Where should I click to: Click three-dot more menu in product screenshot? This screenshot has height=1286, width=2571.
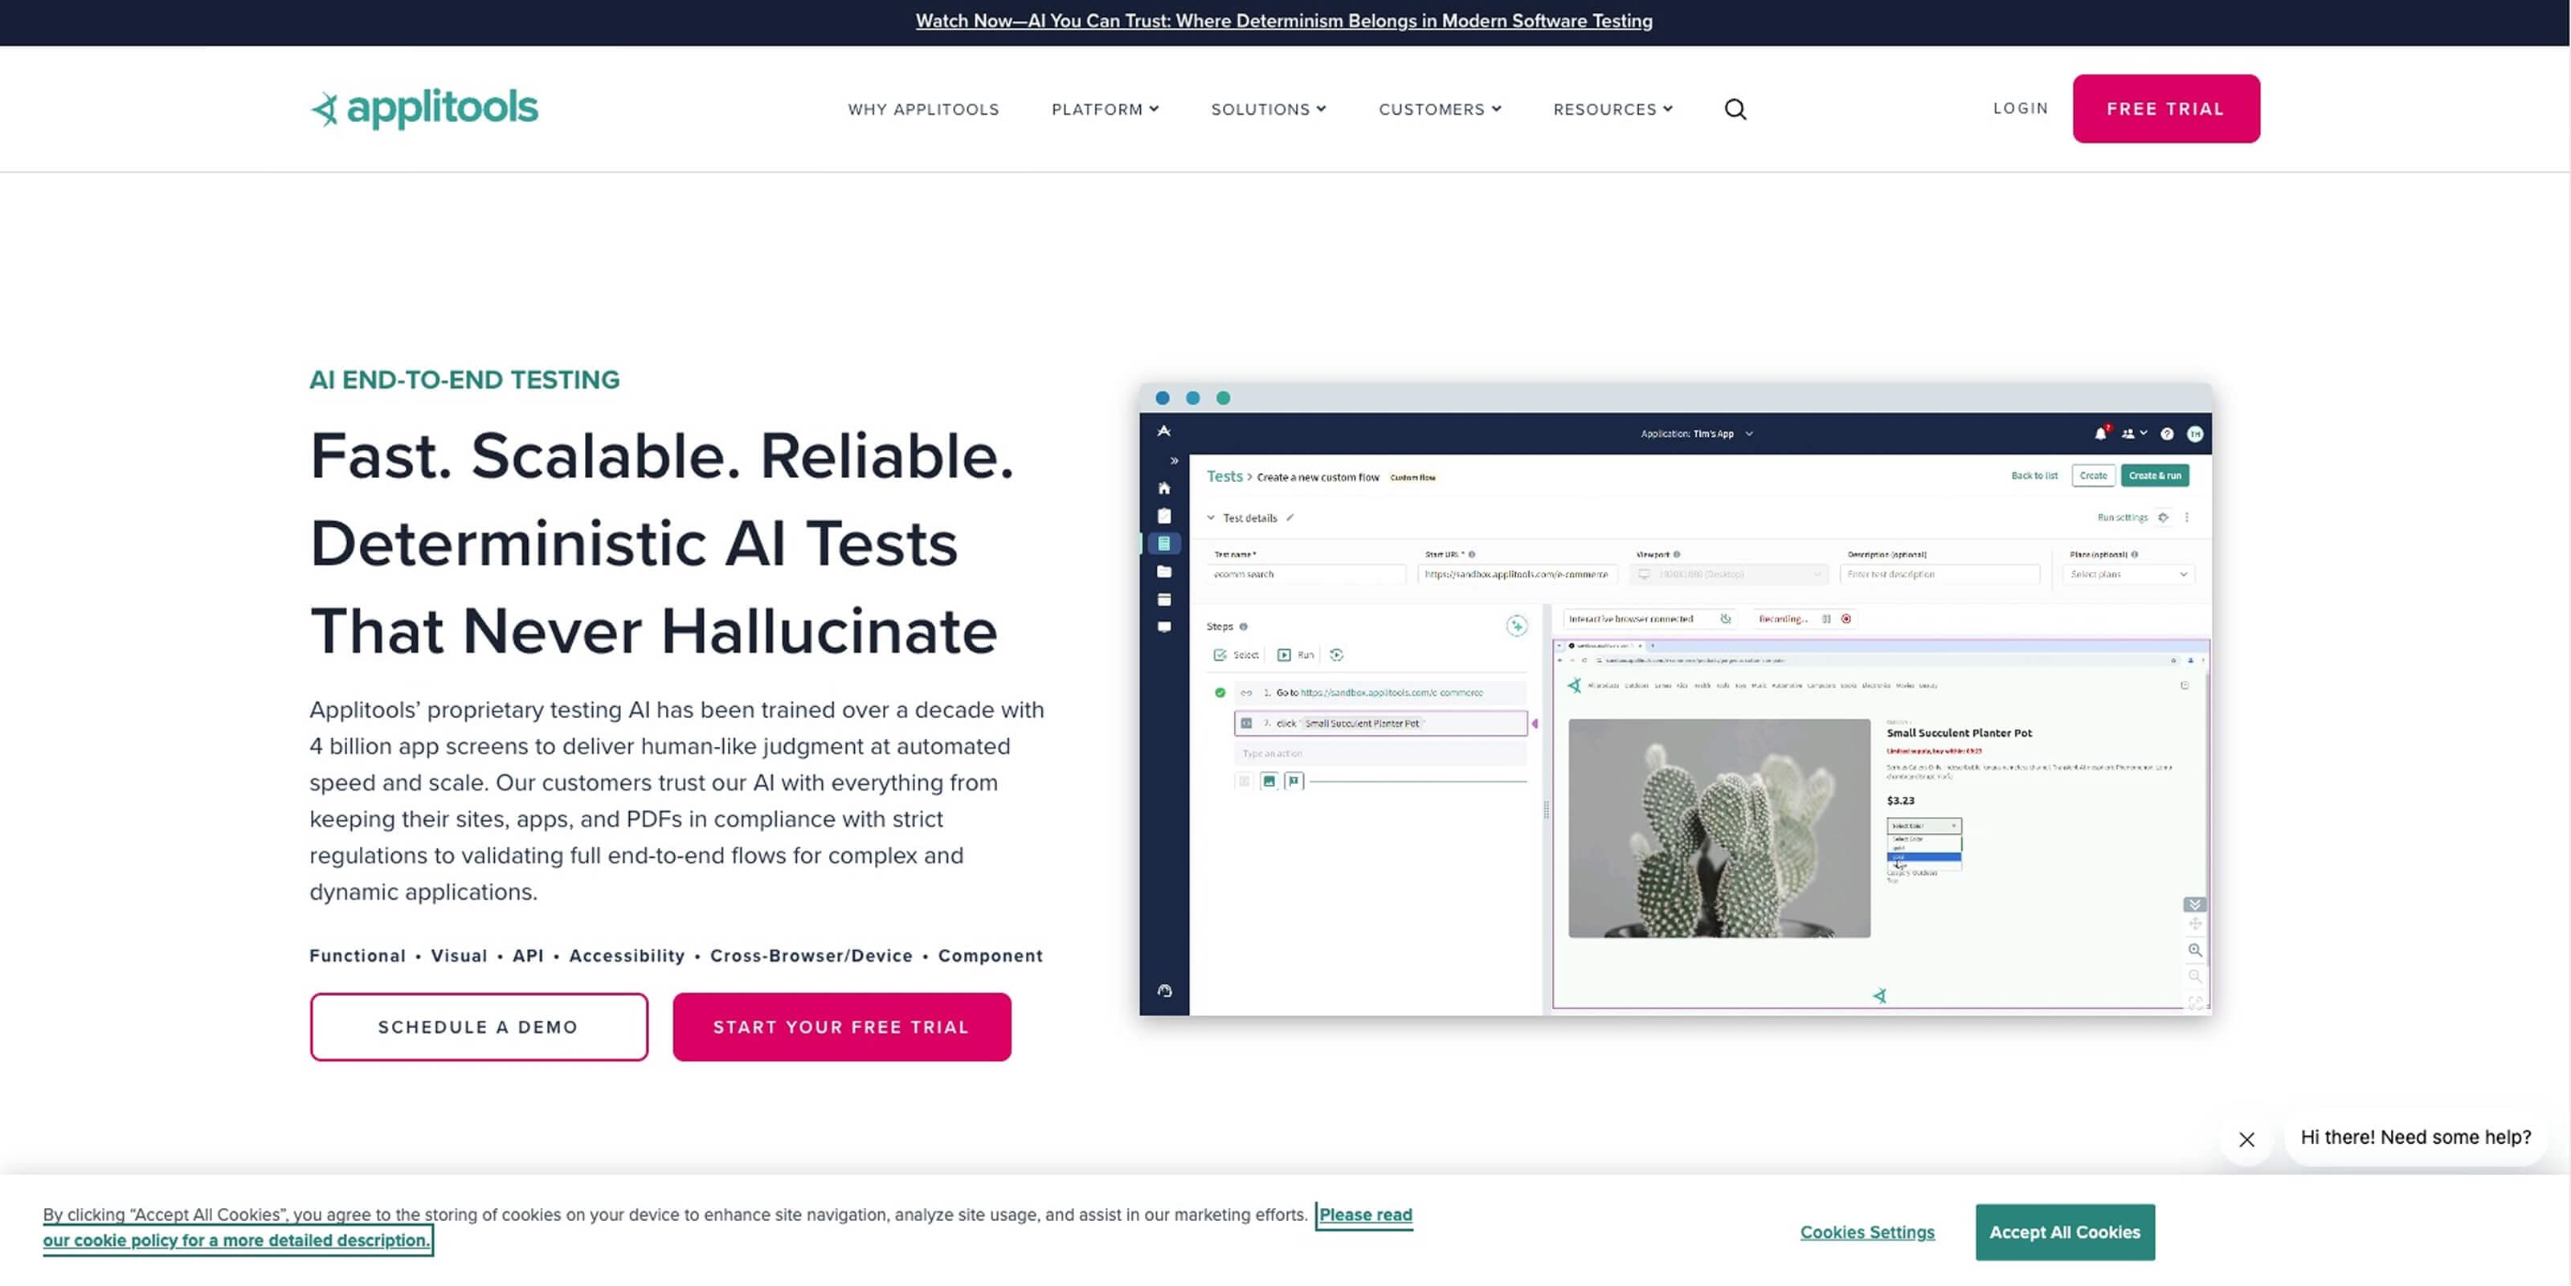click(x=2187, y=518)
